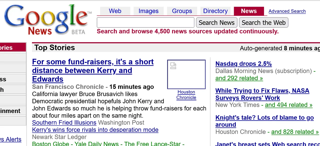This screenshot has width=320, height=146.
Task: Open the Directory tab
Action: click(x=215, y=11)
